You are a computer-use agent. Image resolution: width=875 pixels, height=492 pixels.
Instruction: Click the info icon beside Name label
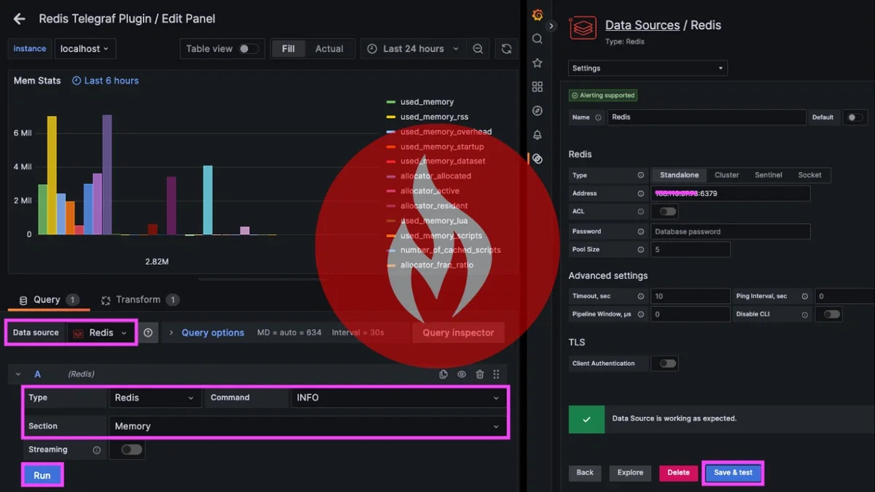[598, 117]
